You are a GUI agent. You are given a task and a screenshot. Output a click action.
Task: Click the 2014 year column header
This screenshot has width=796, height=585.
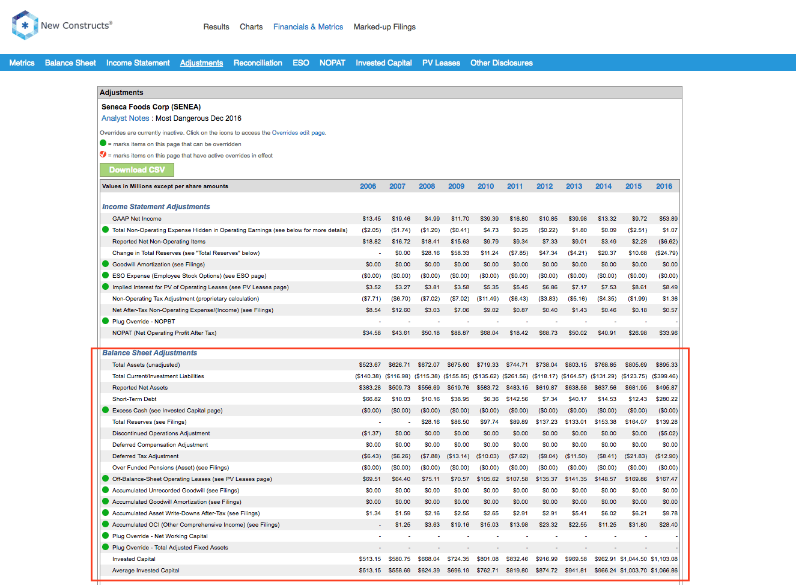[x=604, y=186]
